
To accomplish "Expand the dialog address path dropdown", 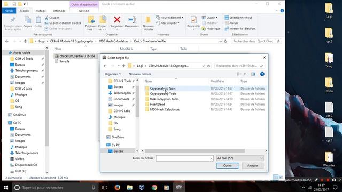I will 203,66.
